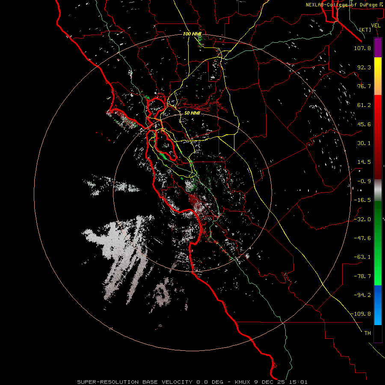385x385 pixels.
Task: Select the purple segment of the color bar
Action: coord(378,47)
